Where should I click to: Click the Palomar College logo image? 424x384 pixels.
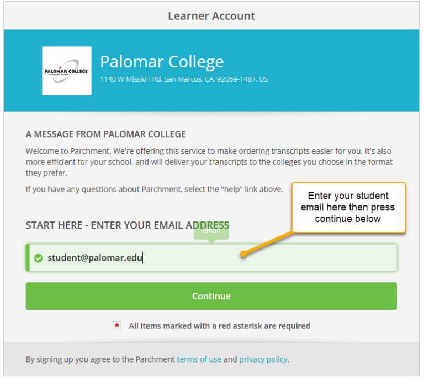point(67,71)
